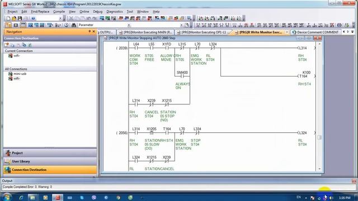Click the Open project folder icon
The width and height of the screenshot is (358, 201).
click(x=14, y=18)
